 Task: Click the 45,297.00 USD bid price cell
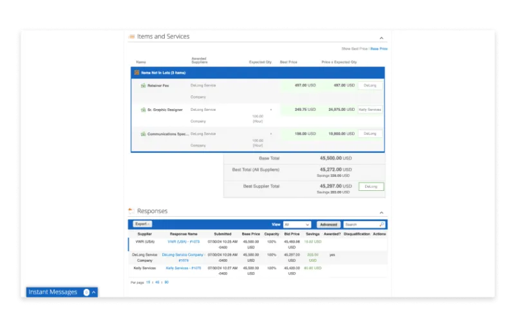point(292,257)
